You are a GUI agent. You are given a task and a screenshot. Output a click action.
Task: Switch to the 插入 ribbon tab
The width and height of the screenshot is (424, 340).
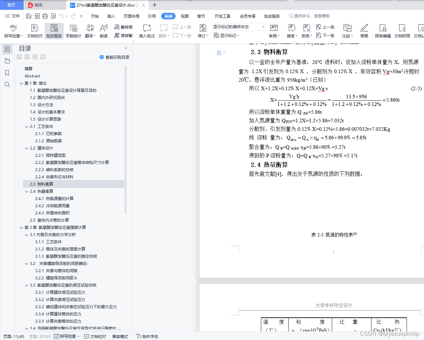click(x=111, y=16)
